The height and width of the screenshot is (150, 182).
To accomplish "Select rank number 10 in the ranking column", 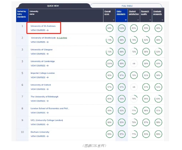I will click(22, 132).
